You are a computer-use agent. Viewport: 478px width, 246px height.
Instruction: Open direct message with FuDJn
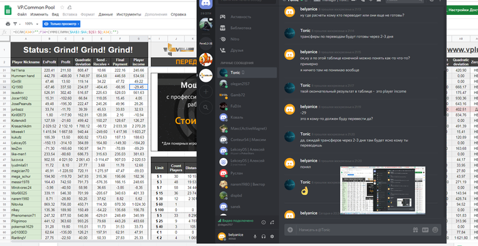[247, 106]
